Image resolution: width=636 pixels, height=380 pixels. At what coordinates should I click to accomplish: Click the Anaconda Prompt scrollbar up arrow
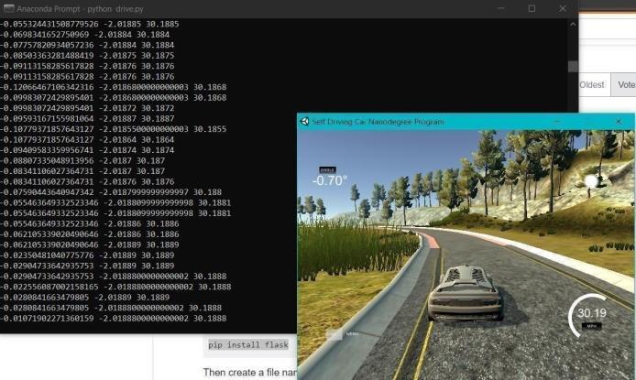[x=573, y=25]
